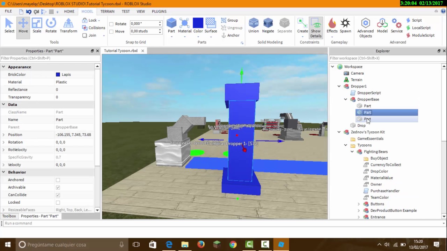Expand the Position property
This screenshot has width=447, height=251.
coord(3,135)
